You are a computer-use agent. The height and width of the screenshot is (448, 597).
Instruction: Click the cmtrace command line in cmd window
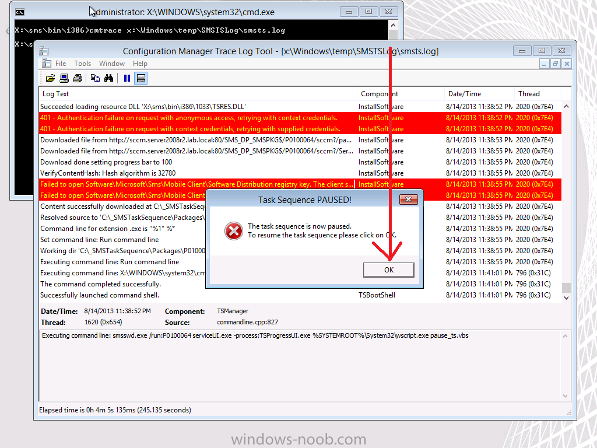pyautogui.click(x=150, y=30)
